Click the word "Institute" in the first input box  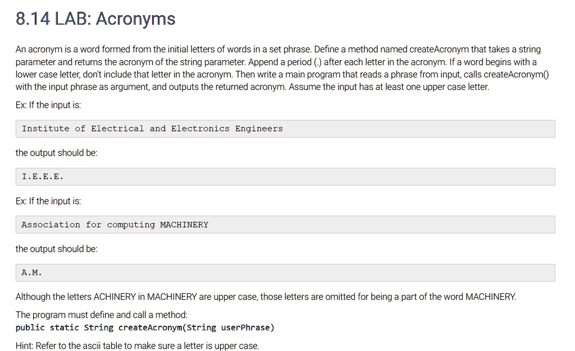(x=45, y=129)
